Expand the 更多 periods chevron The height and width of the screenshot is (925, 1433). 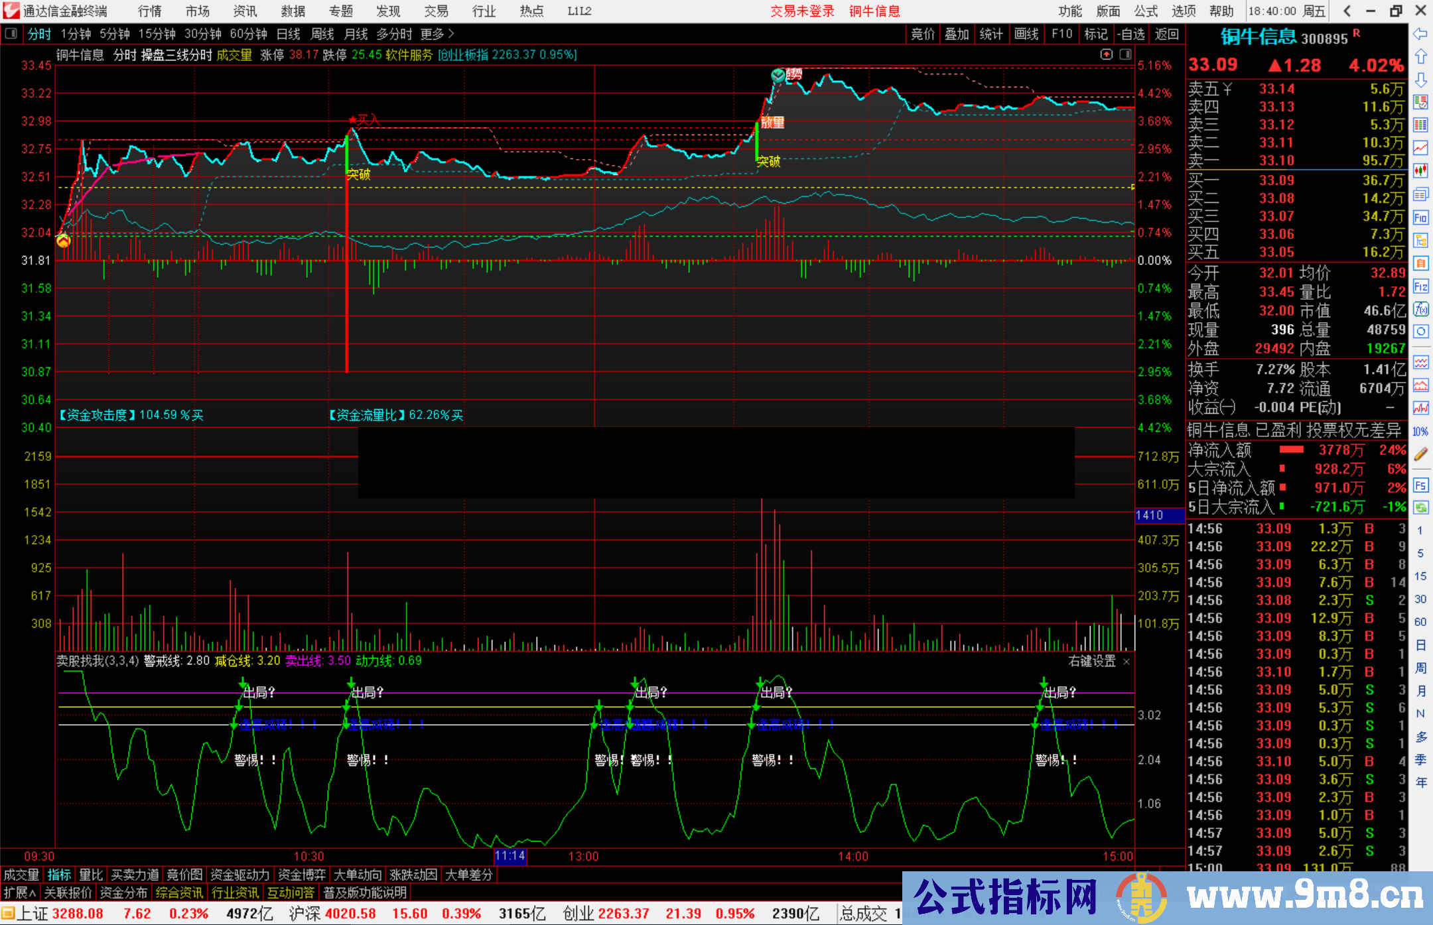(x=451, y=34)
